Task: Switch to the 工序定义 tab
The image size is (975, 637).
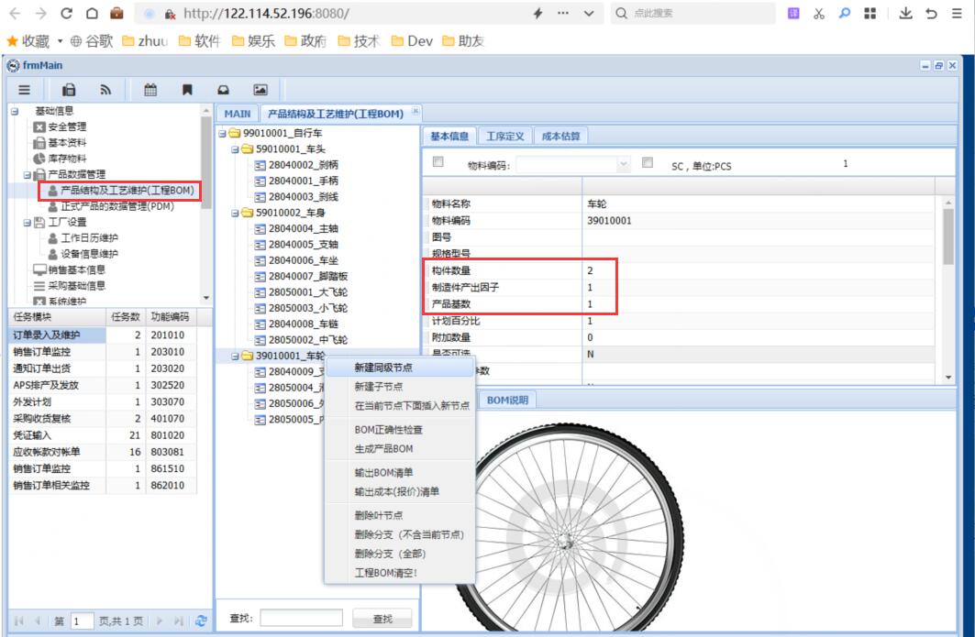Action: pos(504,136)
